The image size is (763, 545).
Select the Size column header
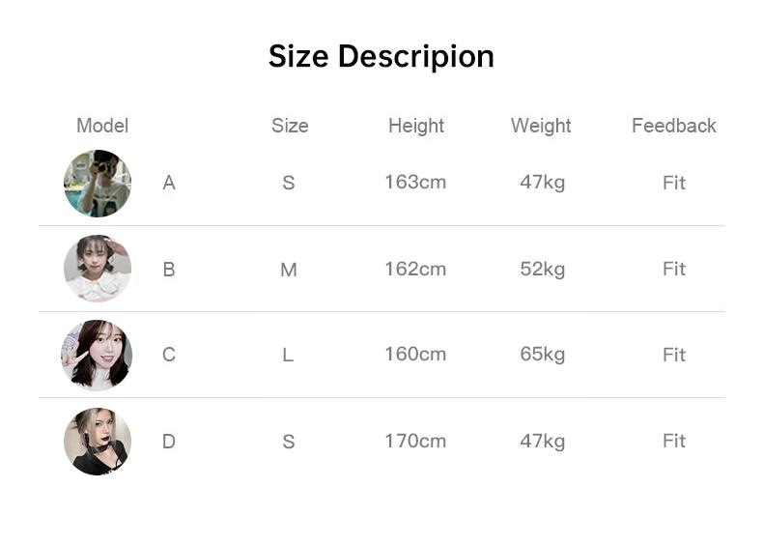point(290,126)
